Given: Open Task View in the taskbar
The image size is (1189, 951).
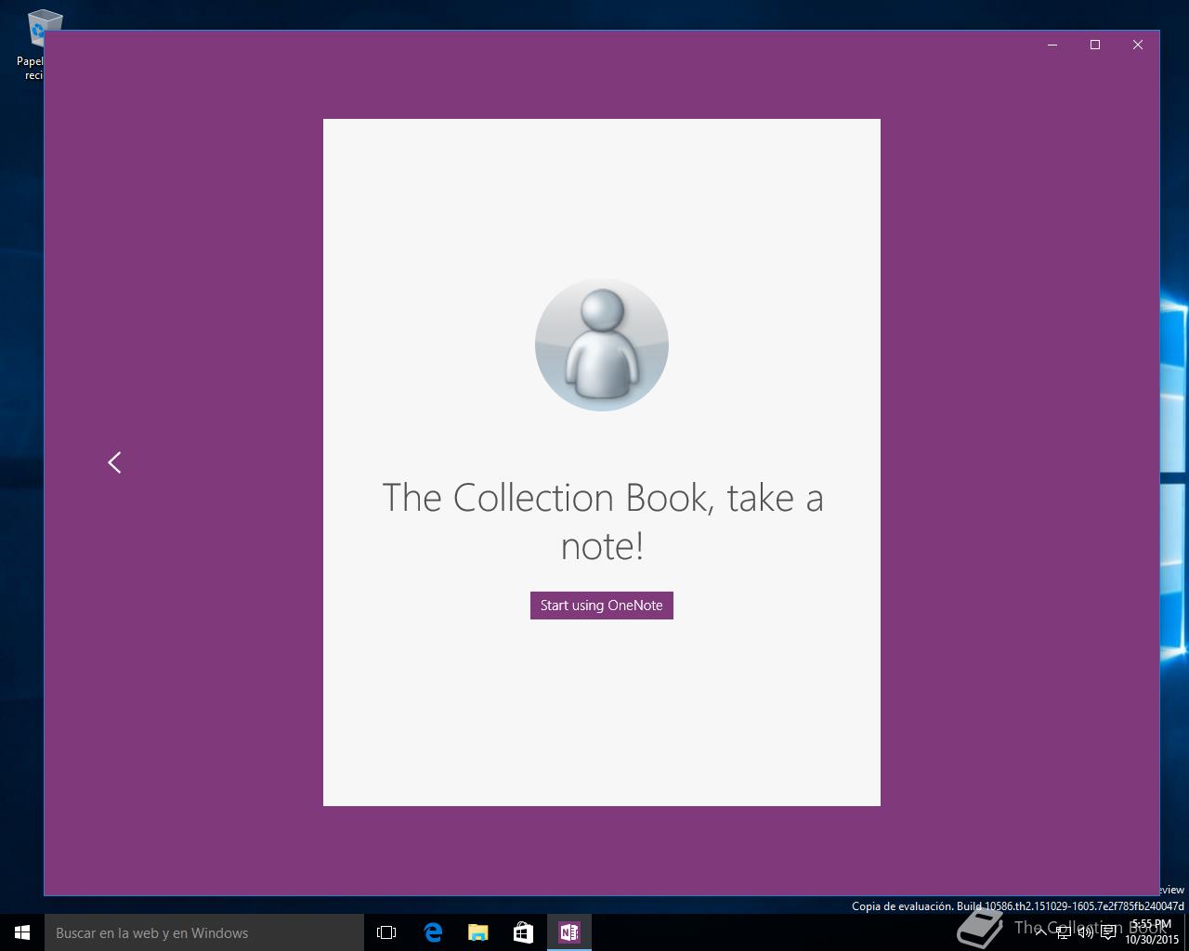Looking at the screenshot, I should click(x=386, y=932).
